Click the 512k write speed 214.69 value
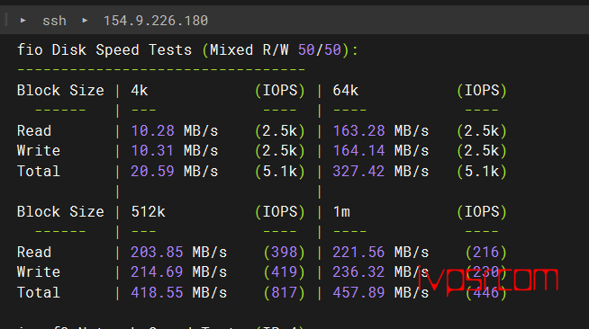Image resolution: width=589 pixels, height=329 pixels. point(157,272)
